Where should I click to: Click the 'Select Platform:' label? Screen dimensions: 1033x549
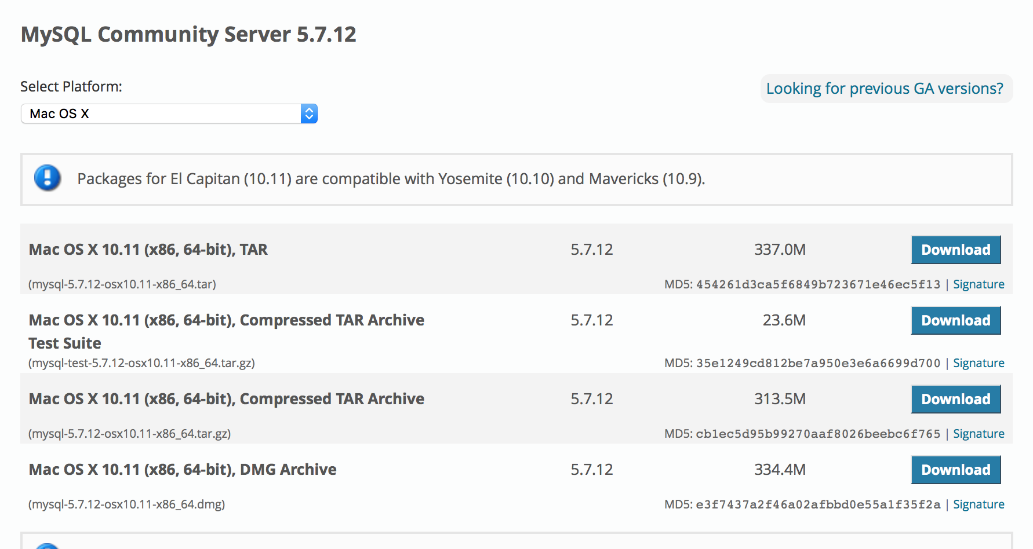[x=71, y=87]
